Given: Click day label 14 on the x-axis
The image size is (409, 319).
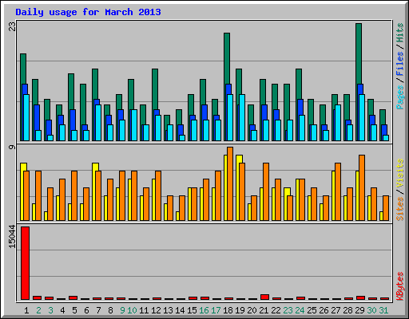Looking at the screenshot, I should pos(180,310).
